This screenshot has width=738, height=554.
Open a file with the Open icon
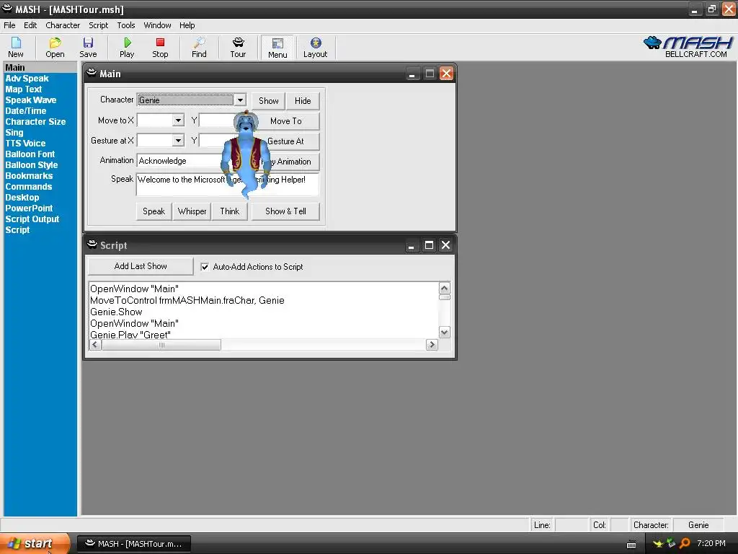pos(55,47)
